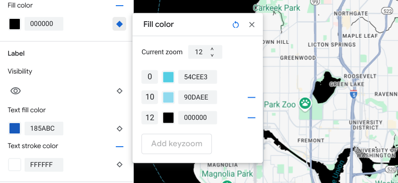This screenshot has height=183, width=398.
Task: Decrease the Current zoom value with down arrow
Action: 212,55
